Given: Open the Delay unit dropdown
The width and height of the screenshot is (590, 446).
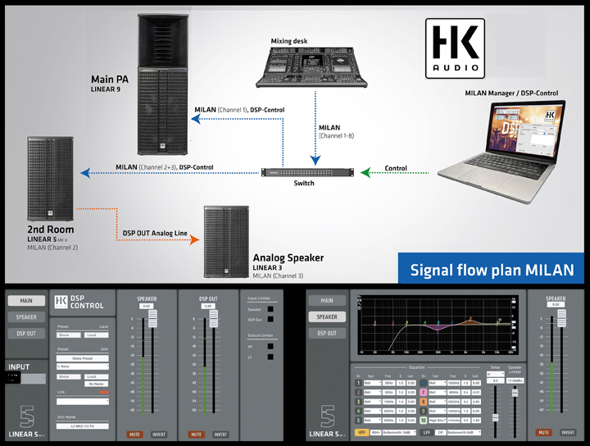Looking at the screenshot, I should click(496, 374).
